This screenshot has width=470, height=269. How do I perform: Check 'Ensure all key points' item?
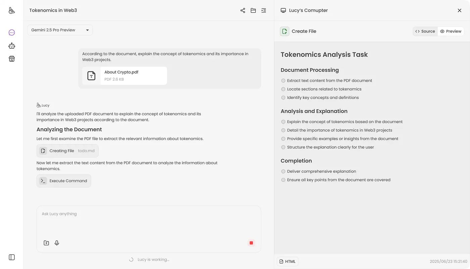[x=283, y=180]
